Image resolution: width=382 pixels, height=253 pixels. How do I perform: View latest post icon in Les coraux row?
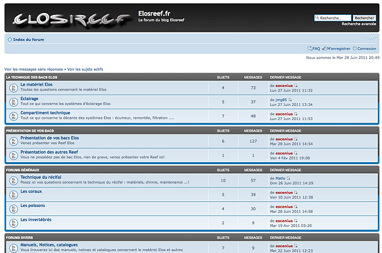click(296, 193)
